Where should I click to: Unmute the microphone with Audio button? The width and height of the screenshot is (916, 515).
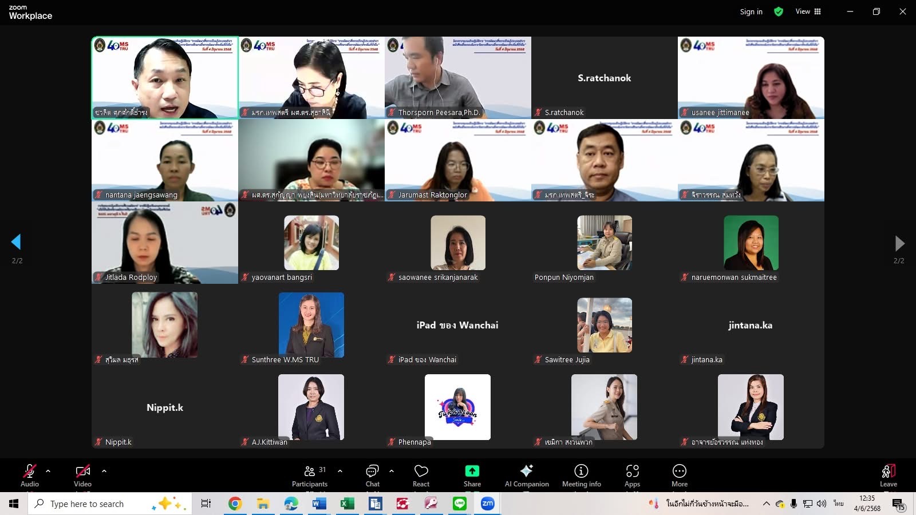(x=30, y=475)
